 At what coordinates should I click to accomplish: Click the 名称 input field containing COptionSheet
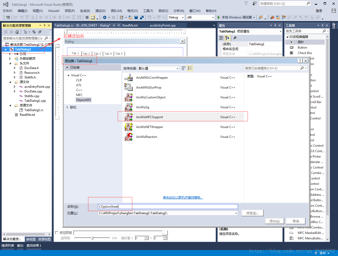click(168, 207)
